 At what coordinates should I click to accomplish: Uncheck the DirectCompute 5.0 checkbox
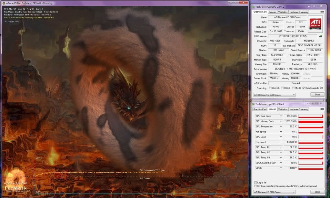click(x=304, y=88)
